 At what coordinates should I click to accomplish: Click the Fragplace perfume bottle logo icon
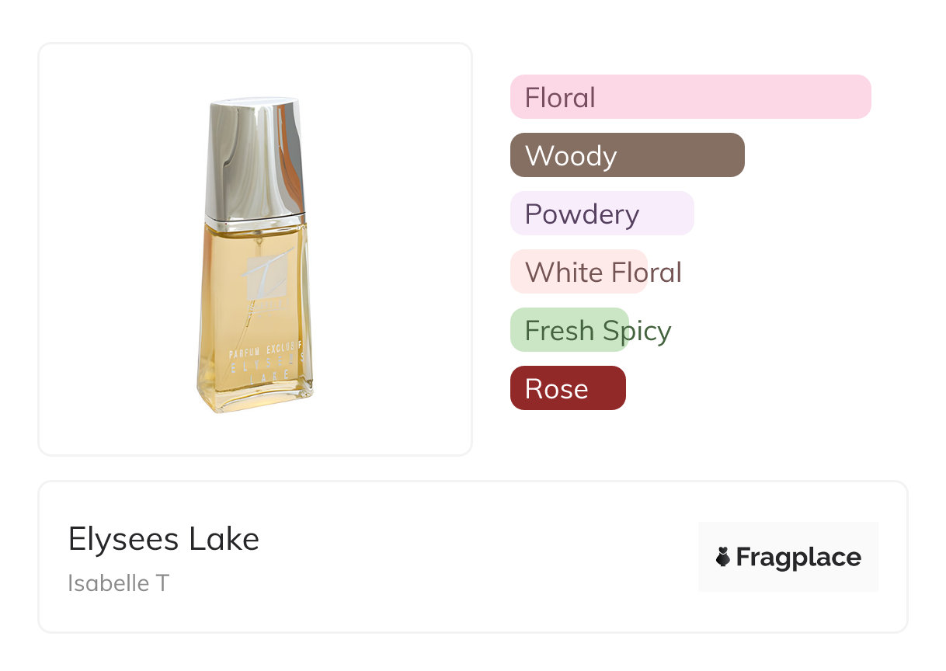click(723, 557)
